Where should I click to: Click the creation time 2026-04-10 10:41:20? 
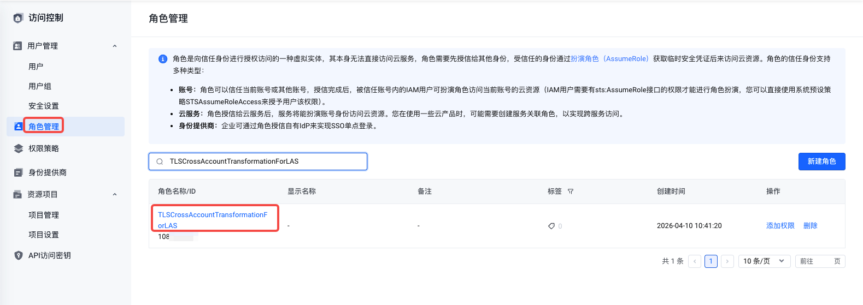[x=689, y=226]
